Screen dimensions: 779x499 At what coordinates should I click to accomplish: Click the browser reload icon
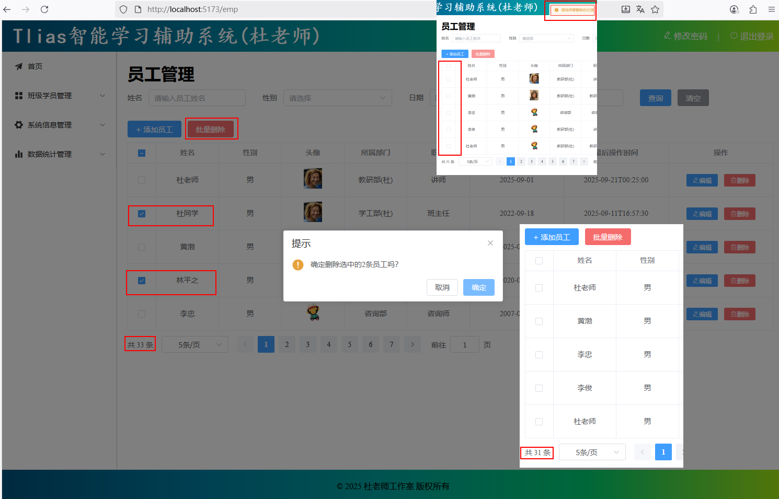click(x=44, y=9)
